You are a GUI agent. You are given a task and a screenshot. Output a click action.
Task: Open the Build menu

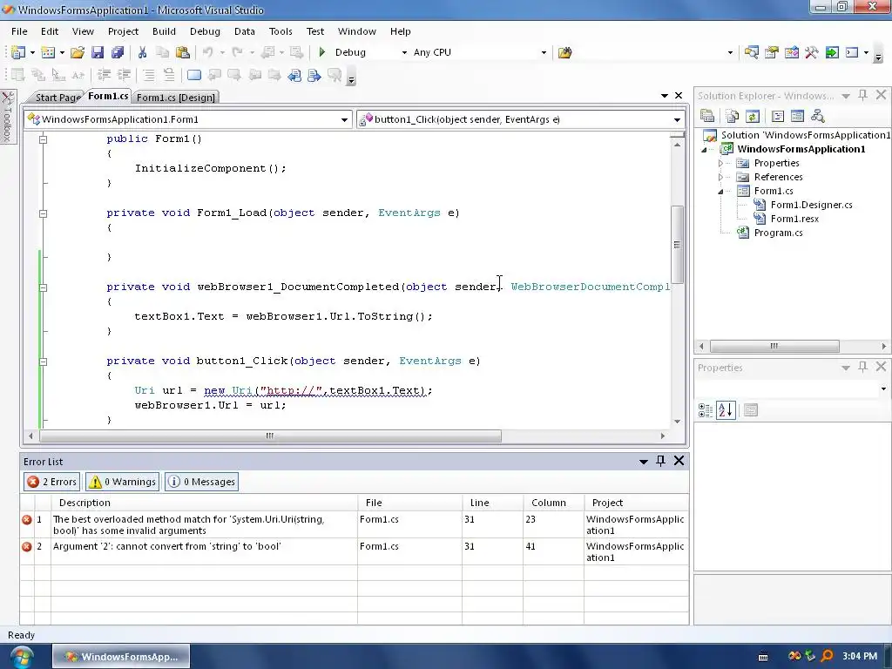pos(164,31)
